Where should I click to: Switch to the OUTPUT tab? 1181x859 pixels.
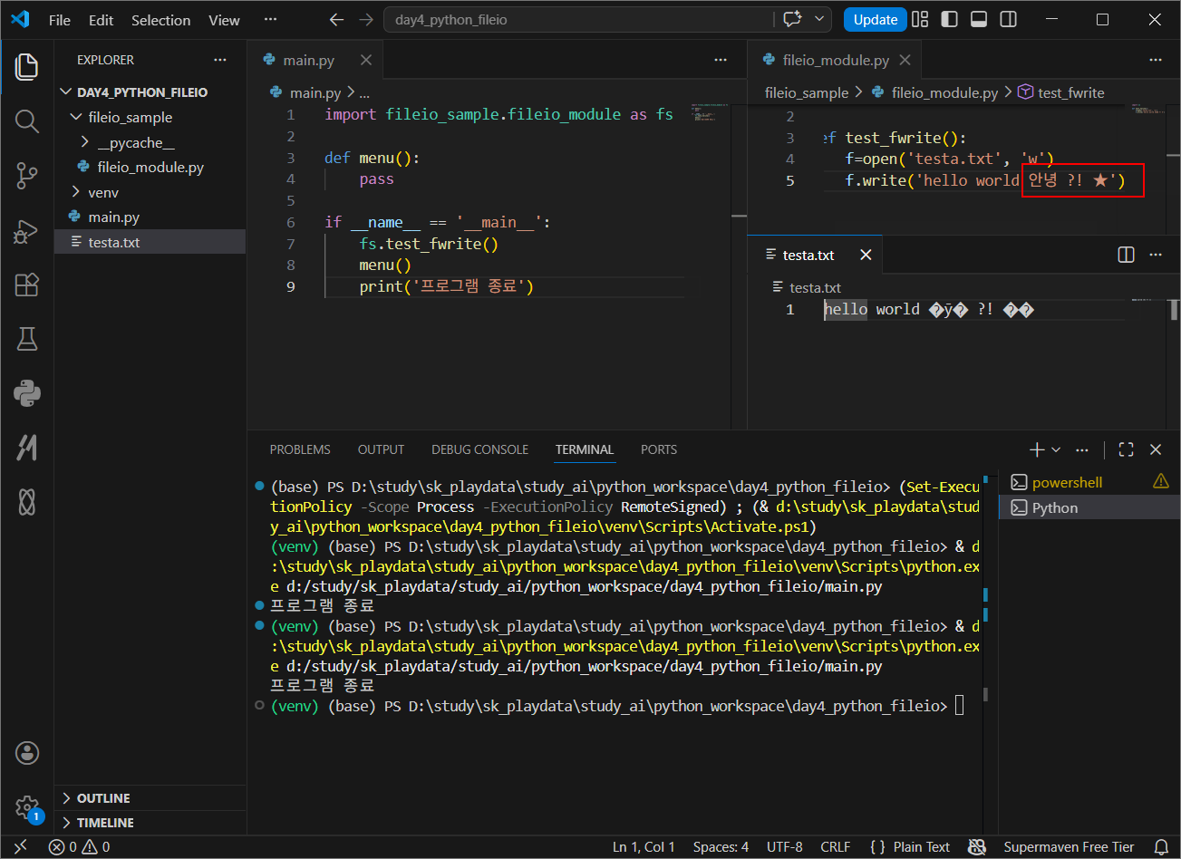(x=381, y=449)
